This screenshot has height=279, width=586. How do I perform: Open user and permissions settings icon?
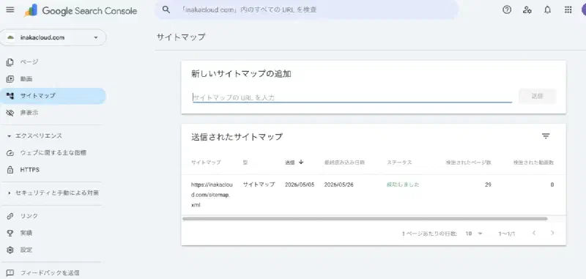tap(527, 10)
